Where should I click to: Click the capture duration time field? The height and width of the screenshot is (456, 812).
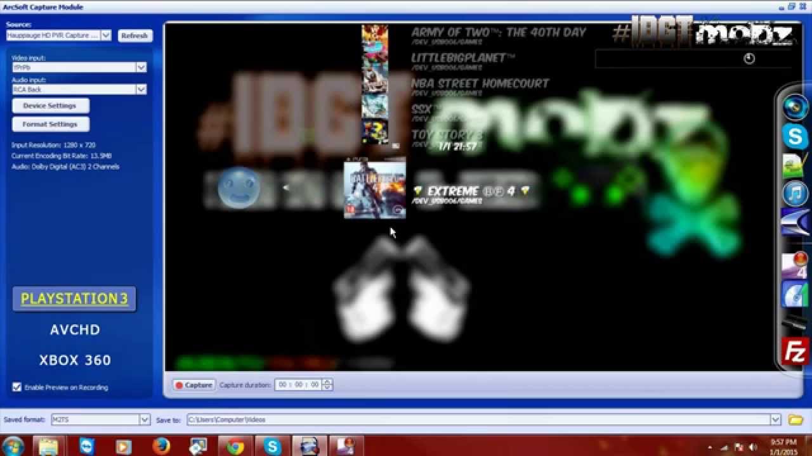point(299,384)
